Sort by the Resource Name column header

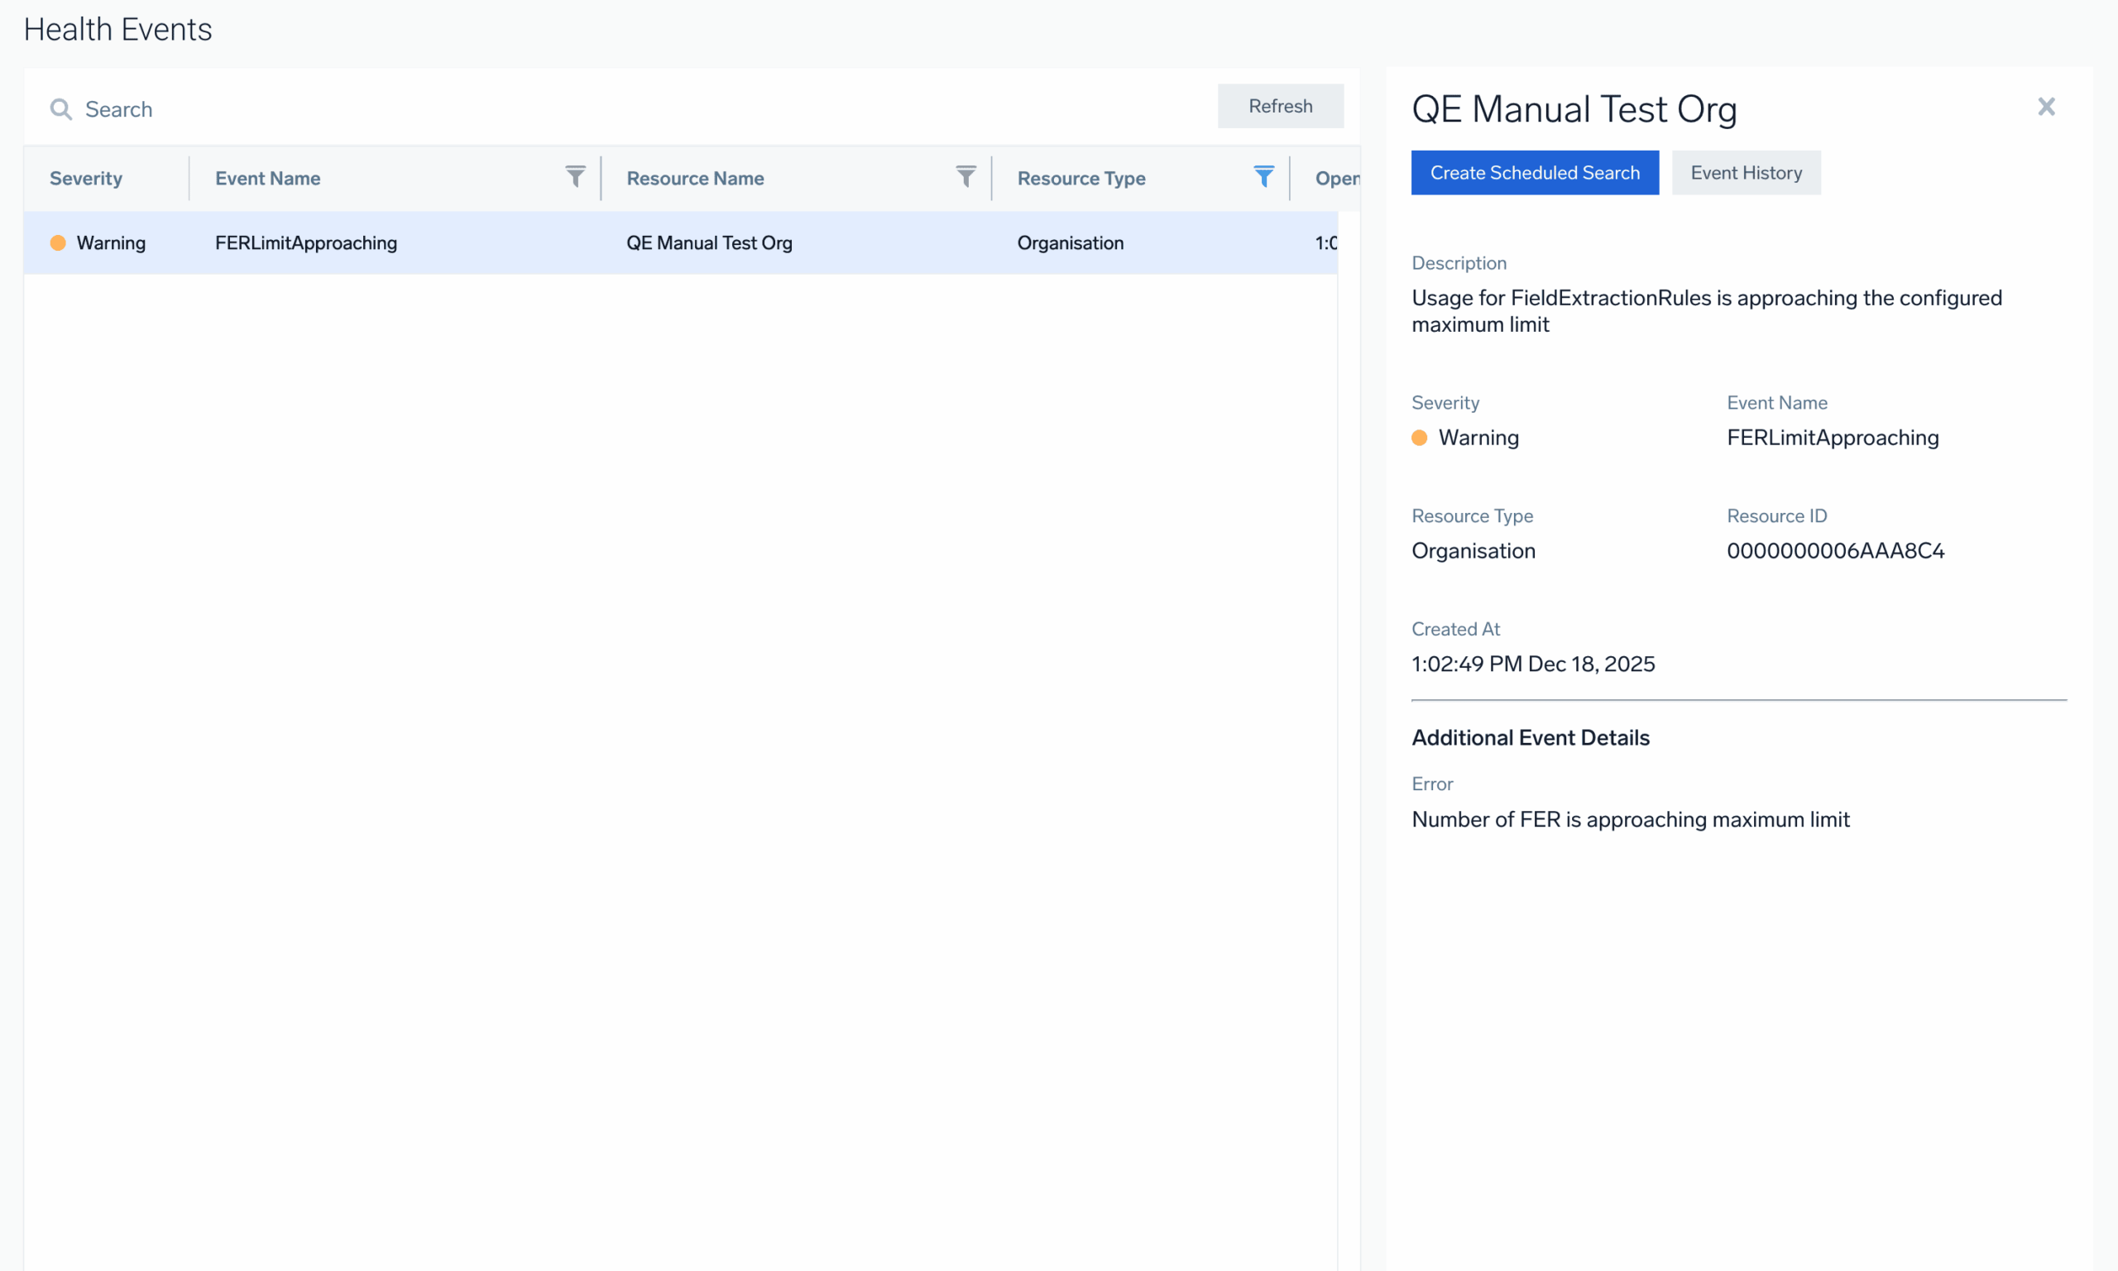click(695, 178)
